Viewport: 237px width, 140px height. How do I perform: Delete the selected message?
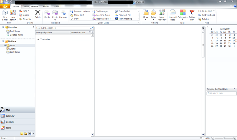pos(38,14)
